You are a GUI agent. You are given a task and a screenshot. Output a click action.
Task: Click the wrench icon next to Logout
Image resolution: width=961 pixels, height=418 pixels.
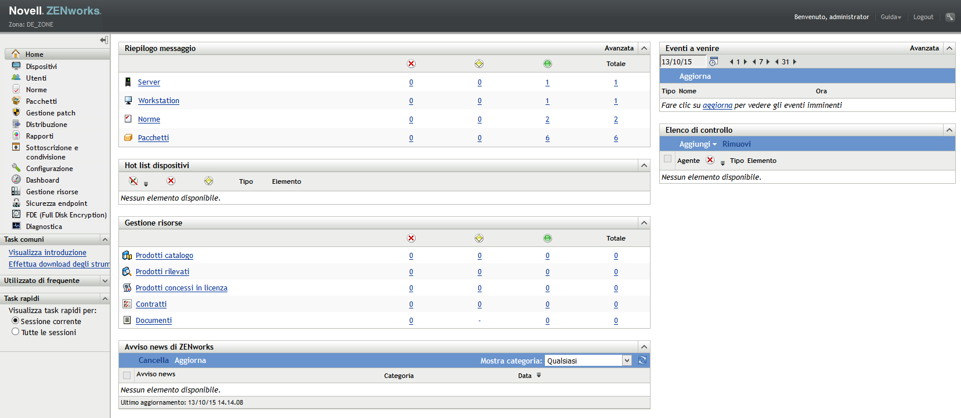click(x=950, y=17)
